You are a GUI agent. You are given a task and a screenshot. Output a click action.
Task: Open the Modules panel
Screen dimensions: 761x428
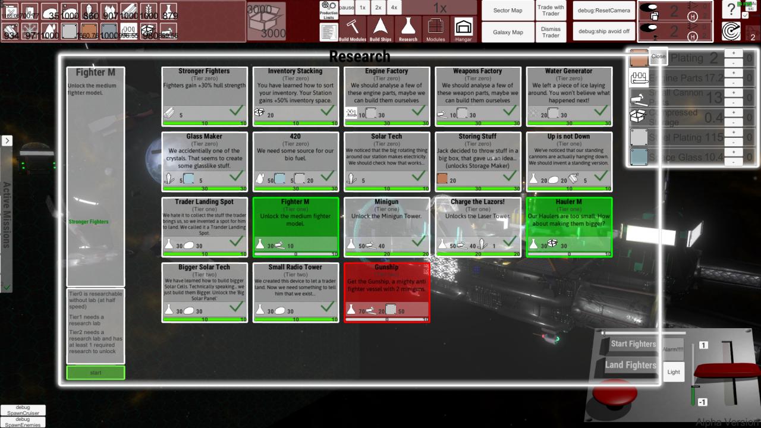point(435,29)
